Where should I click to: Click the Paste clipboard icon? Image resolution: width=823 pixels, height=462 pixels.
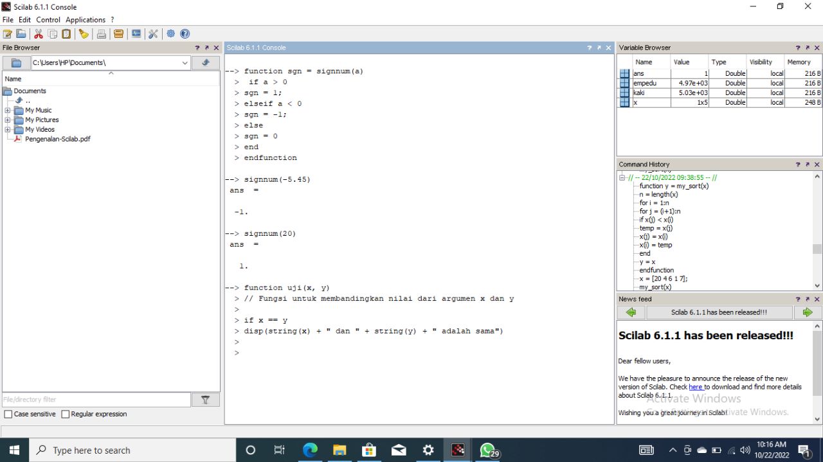click(x=66, y=34)
